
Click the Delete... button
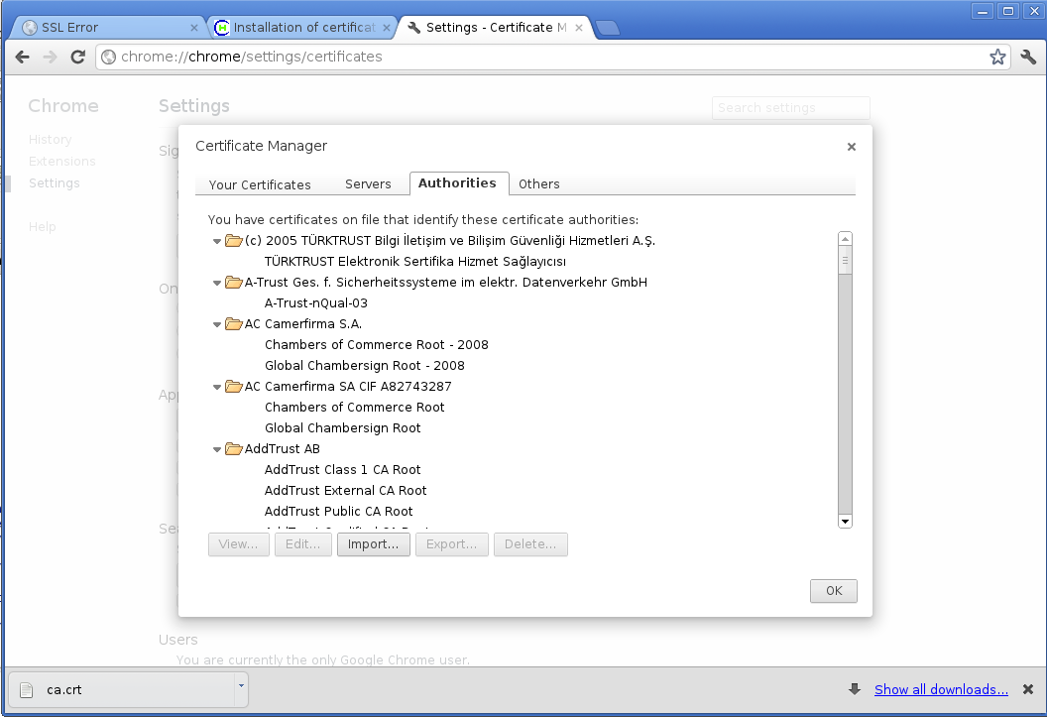[530, 544]
